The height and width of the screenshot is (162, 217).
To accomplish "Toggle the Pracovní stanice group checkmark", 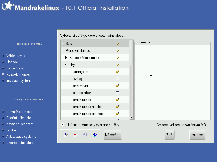I will coord(117,50).
